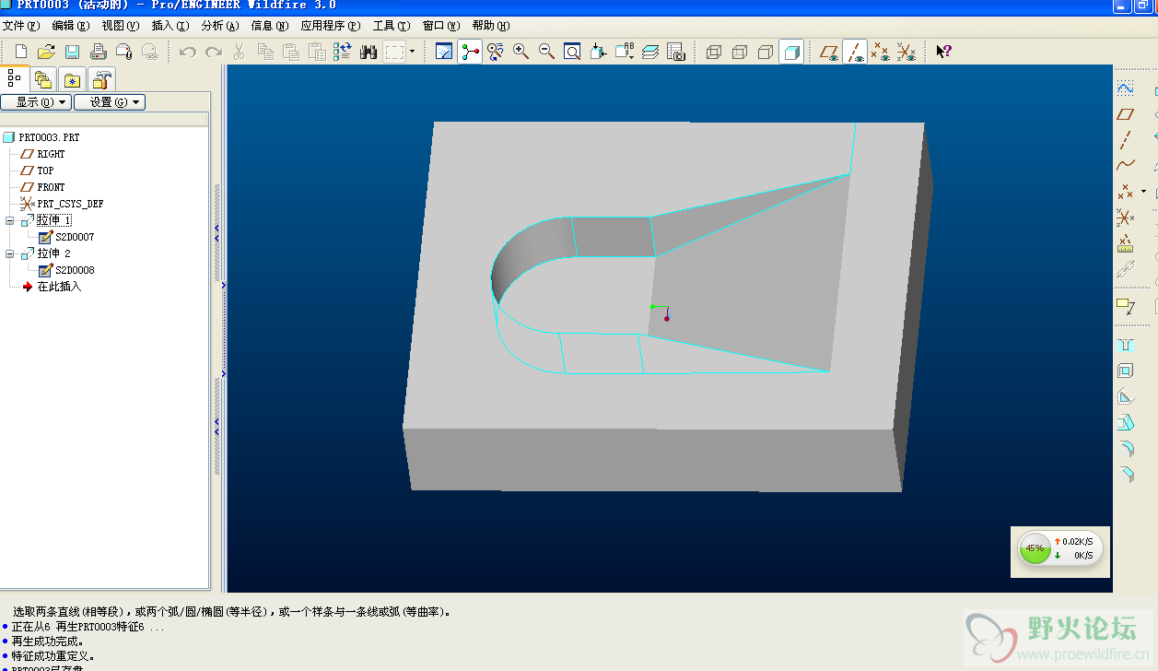Open the View Manager icon

pyautogui.click(x=676, y=52)
